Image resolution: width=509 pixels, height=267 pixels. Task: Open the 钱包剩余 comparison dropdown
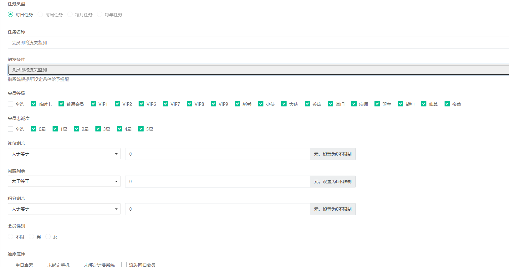(x=64, y=154)
